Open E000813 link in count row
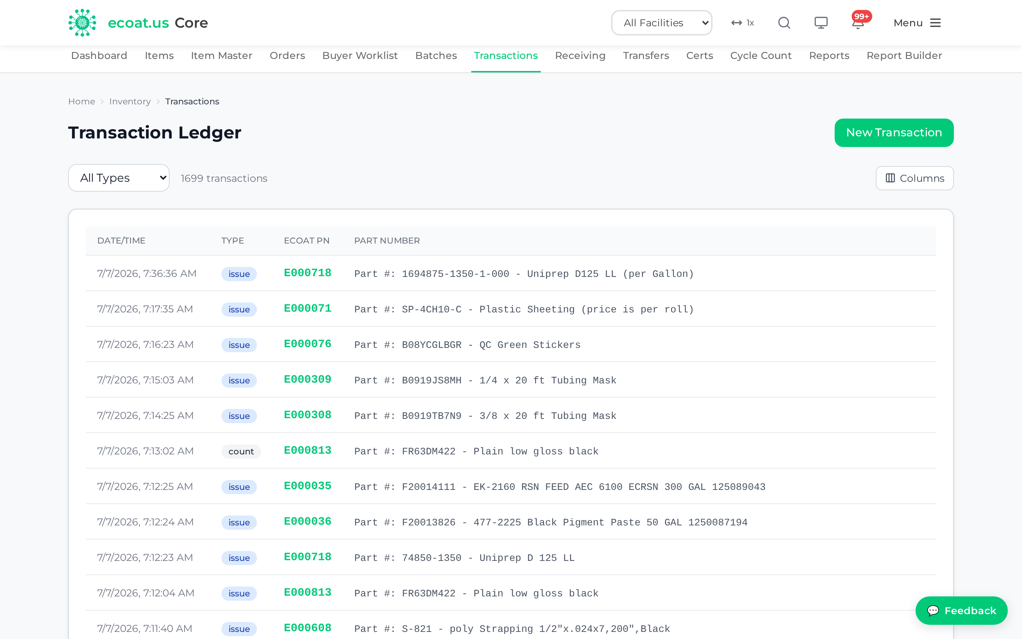1022x639 pixels. pos(307,450)
